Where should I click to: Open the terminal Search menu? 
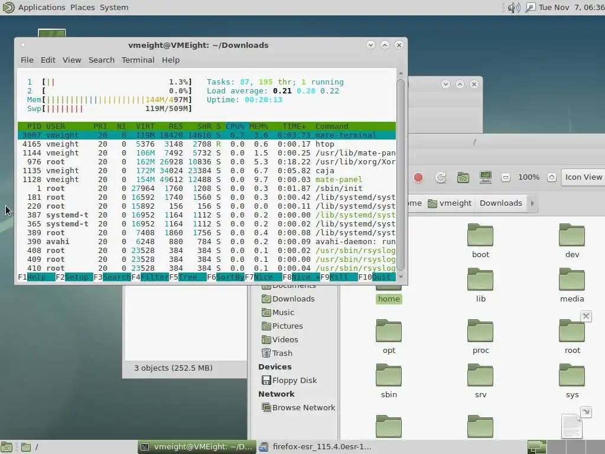coord(102,60)
